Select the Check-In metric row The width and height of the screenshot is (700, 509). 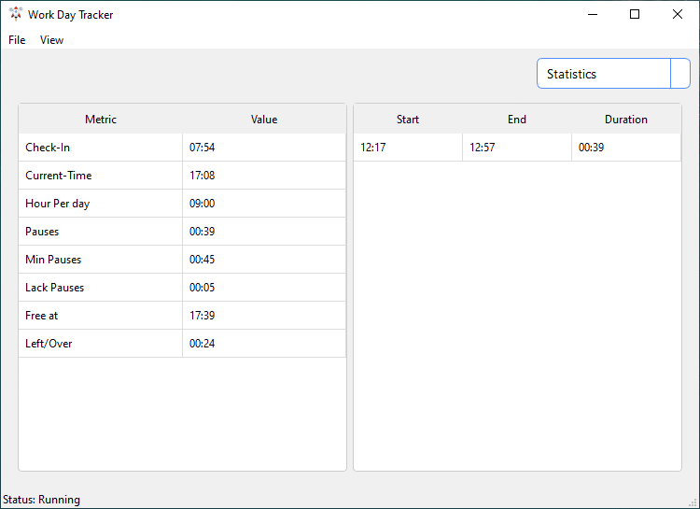101,148
